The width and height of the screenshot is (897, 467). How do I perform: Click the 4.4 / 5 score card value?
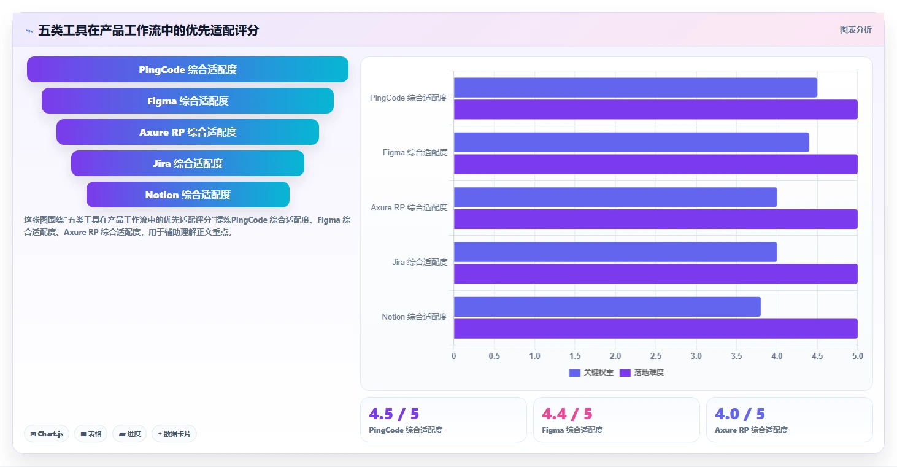click(x=567, y=414)
